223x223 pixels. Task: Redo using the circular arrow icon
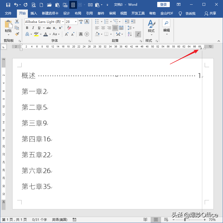[25, 5]
